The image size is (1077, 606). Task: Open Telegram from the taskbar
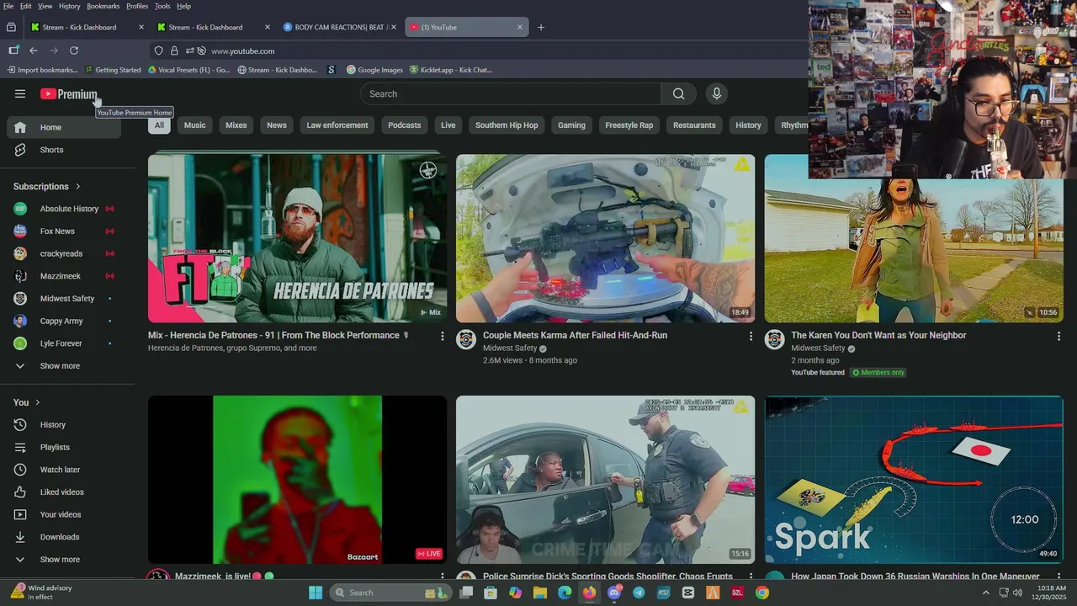click(x=639, y=593)
